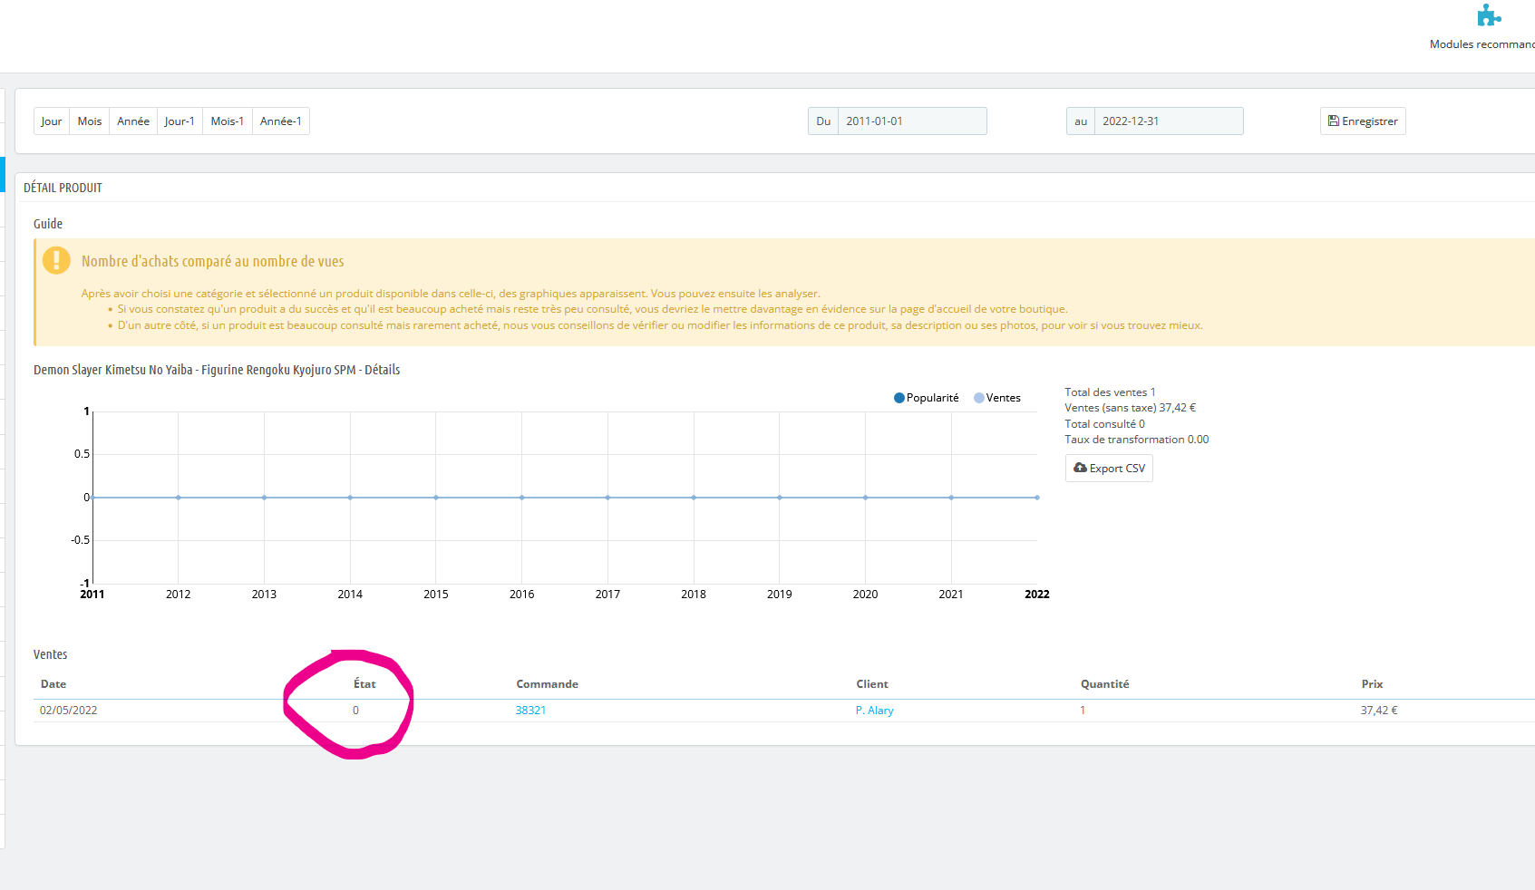Click the Demon Slayer product title
1535x890 pixels.
(217, 370)
